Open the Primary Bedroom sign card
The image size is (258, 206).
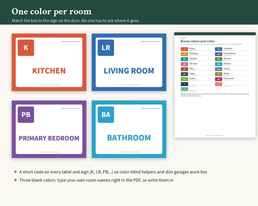coord(49,129)
